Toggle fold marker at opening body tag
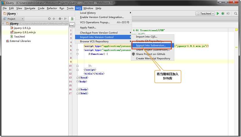Image resolution: width=241 pixels, height=137 pixels. pos(77,82)
